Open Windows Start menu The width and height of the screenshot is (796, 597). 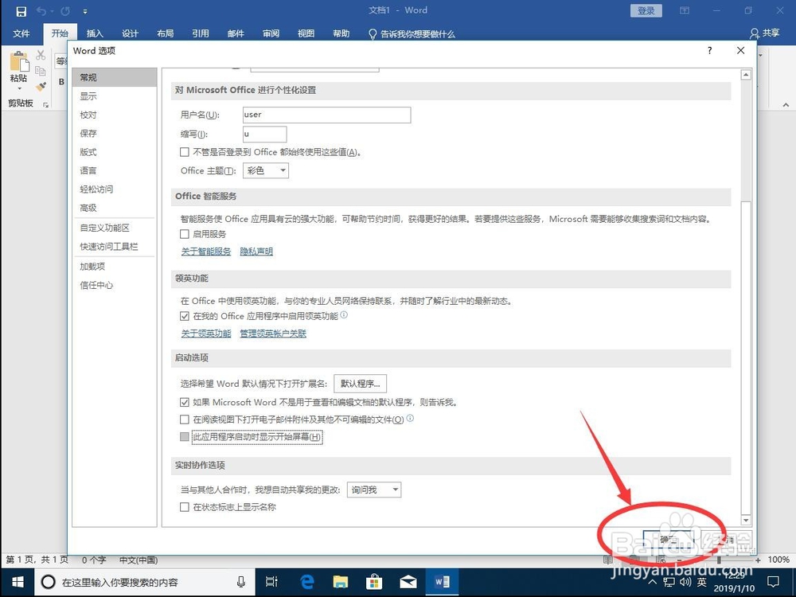click(x=18, y=582)
